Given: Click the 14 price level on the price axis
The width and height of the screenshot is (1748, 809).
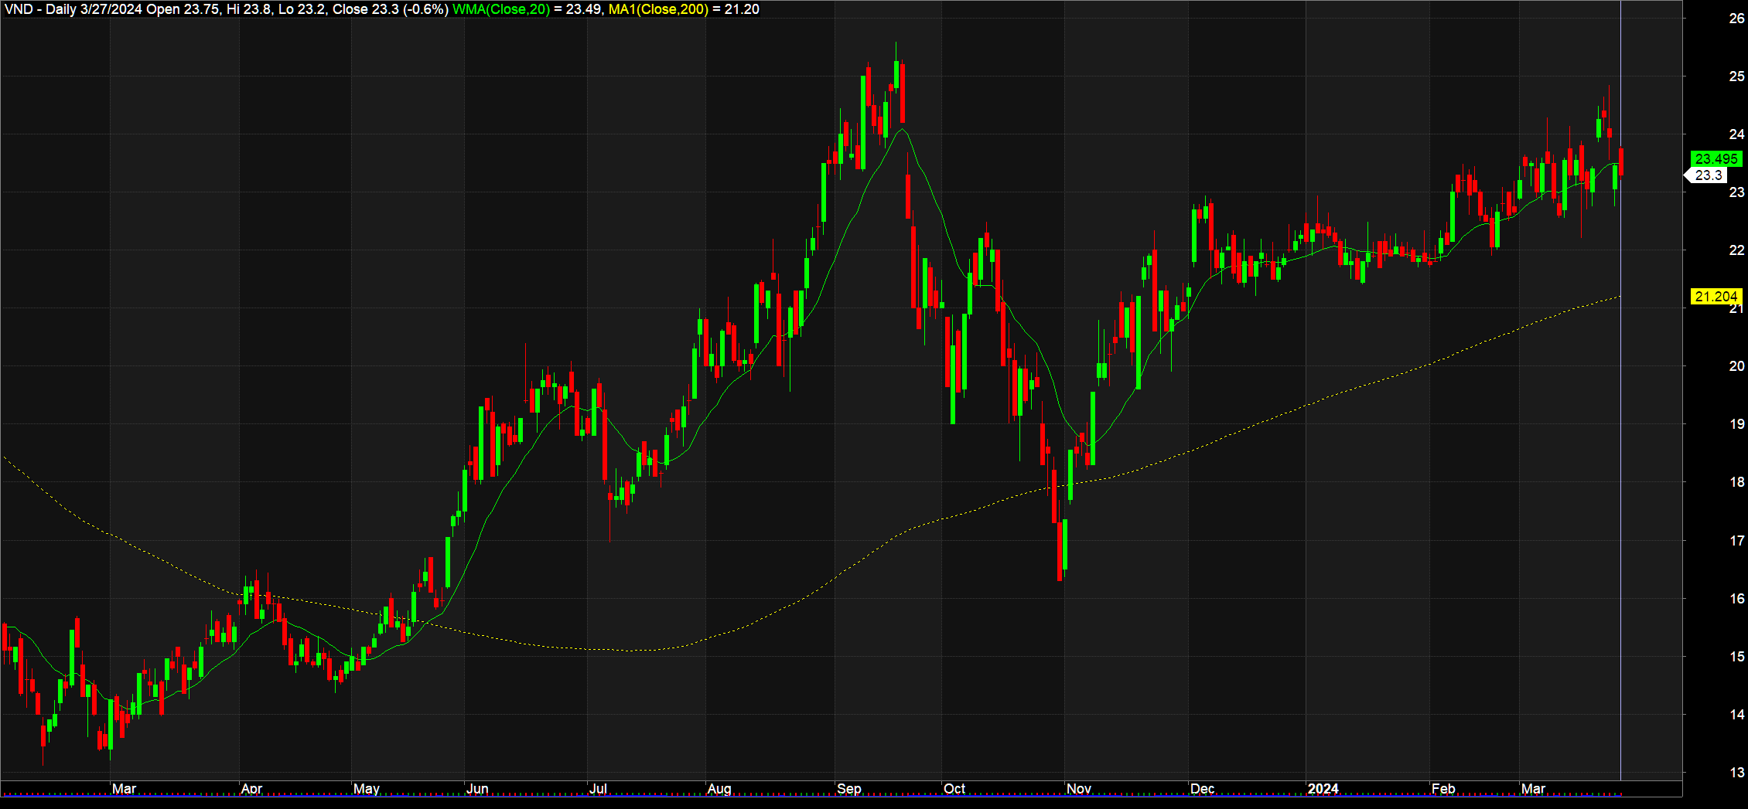Looking at the screenshot, I should [1736, 714].
